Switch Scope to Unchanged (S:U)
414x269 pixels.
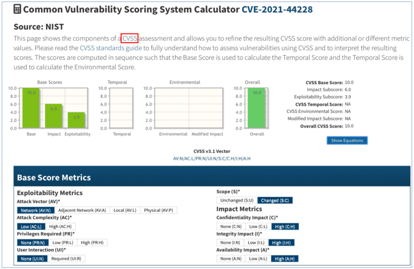237,200
